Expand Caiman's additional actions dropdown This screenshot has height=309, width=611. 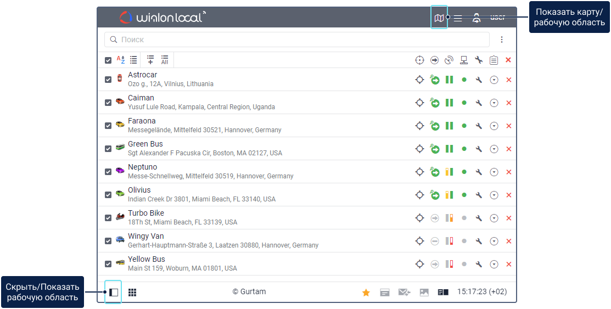coord(494,103)
